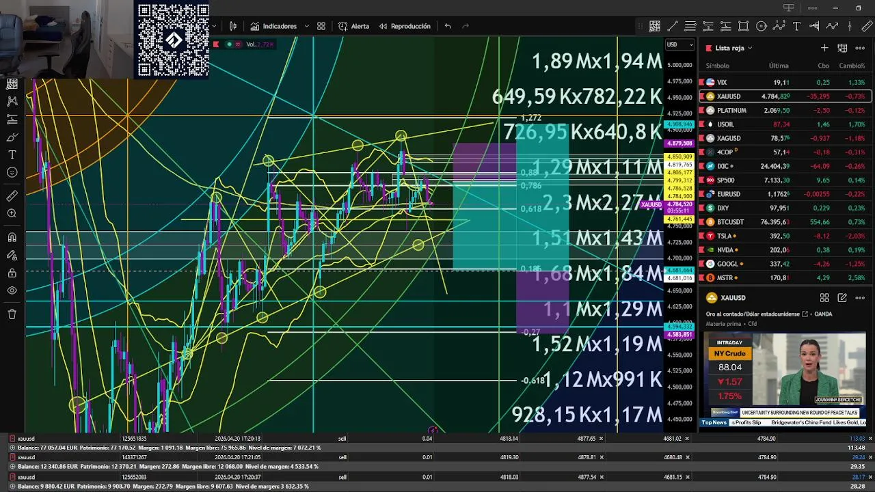Select the ruler measure tool in favorites bar
875x492 pixels.
pyautogui.click(x=867, y=26)
